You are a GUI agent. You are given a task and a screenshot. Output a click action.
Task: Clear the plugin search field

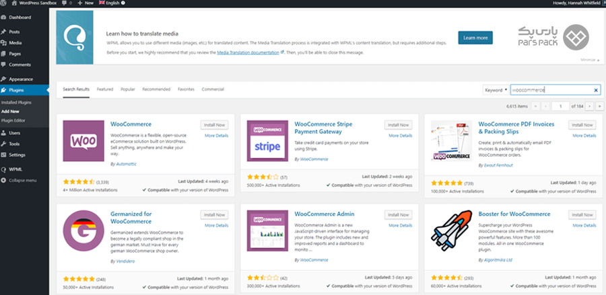[x=596, y=90]
